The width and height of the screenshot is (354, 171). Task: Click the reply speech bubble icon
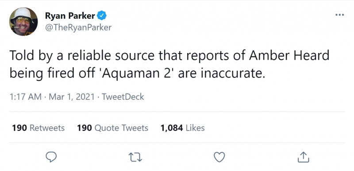coord(51,157)
